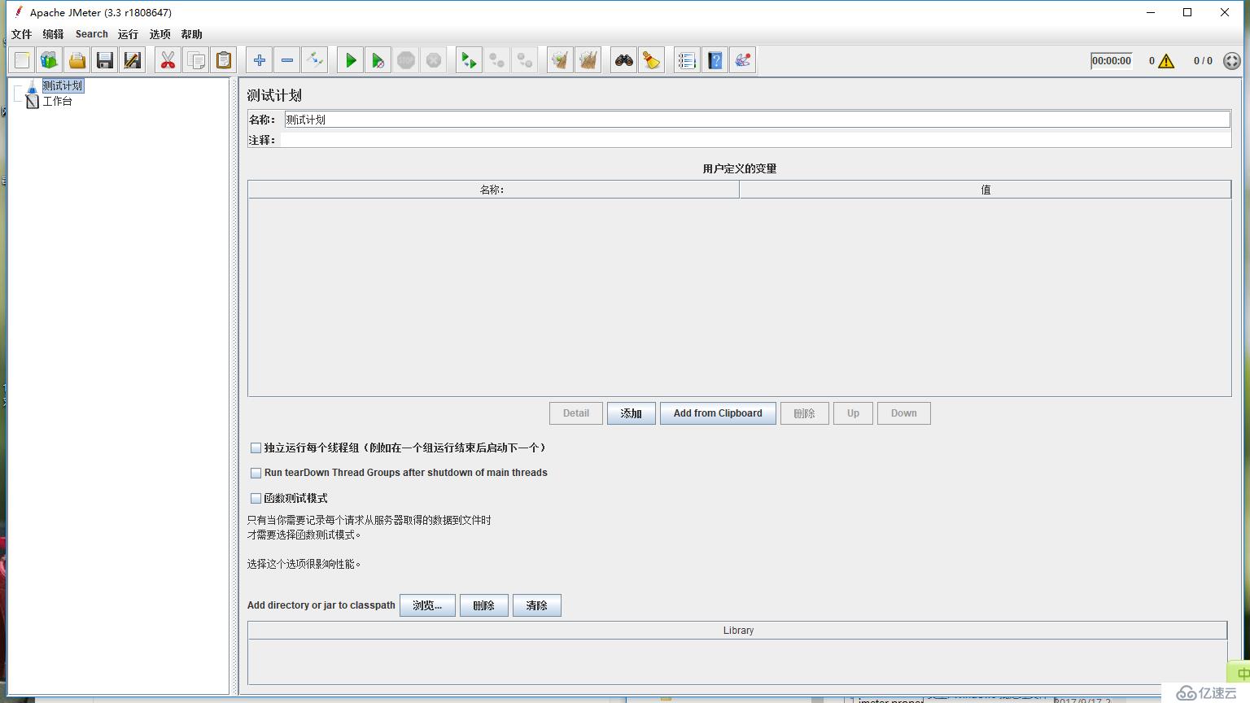Click the classpath 删除 button
The width and height of the screenshot is (1250, 703).
(484, 605)
